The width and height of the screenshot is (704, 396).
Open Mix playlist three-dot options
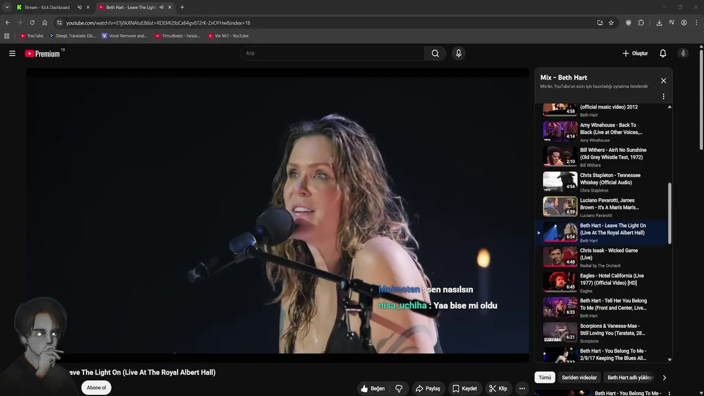click(663, 96)
